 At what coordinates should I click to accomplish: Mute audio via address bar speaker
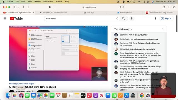click(x=120, y=7)
